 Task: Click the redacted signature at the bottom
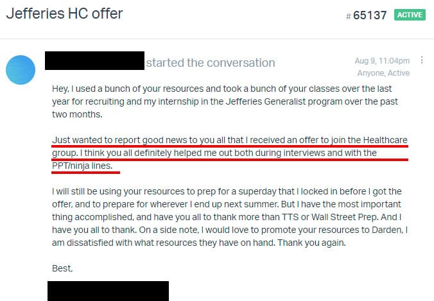click(108, 291)
